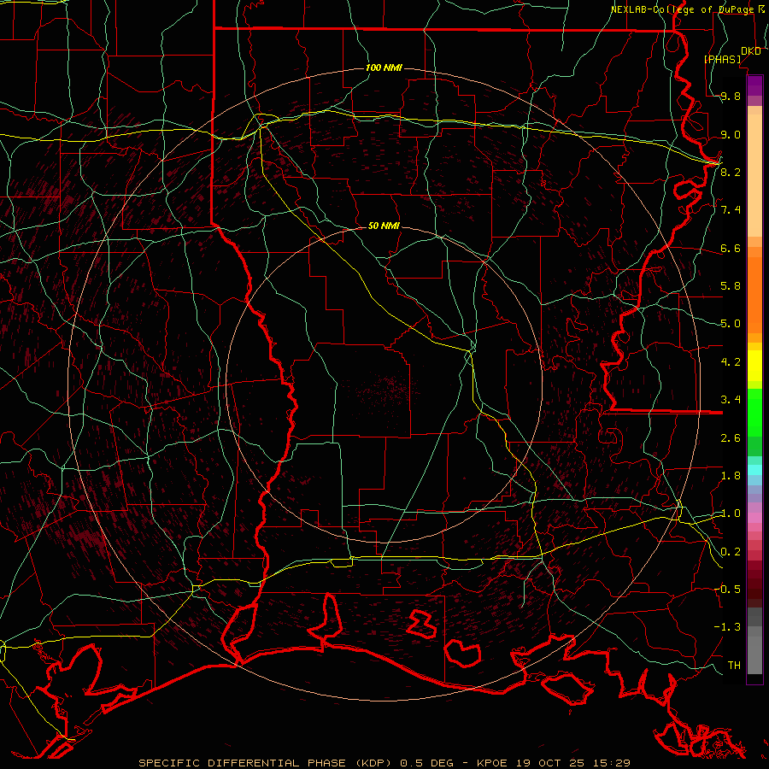Click the KPOE station identifier

pyautogui.click(x=493, y=763)
